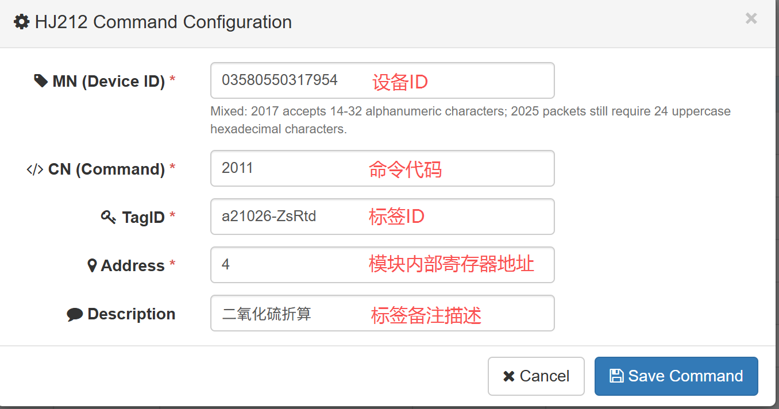Click the Address label text
This screenshot has width=779, height=409.
(133, 266)
